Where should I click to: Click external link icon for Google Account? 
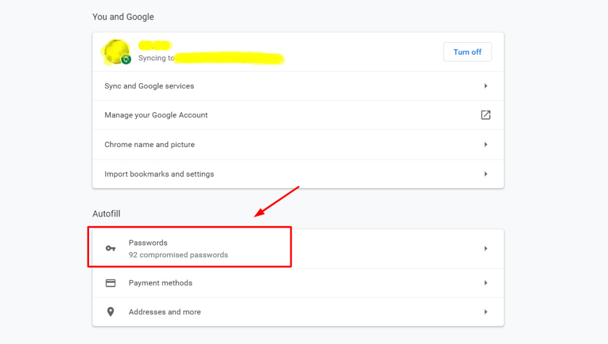(486, 115)
